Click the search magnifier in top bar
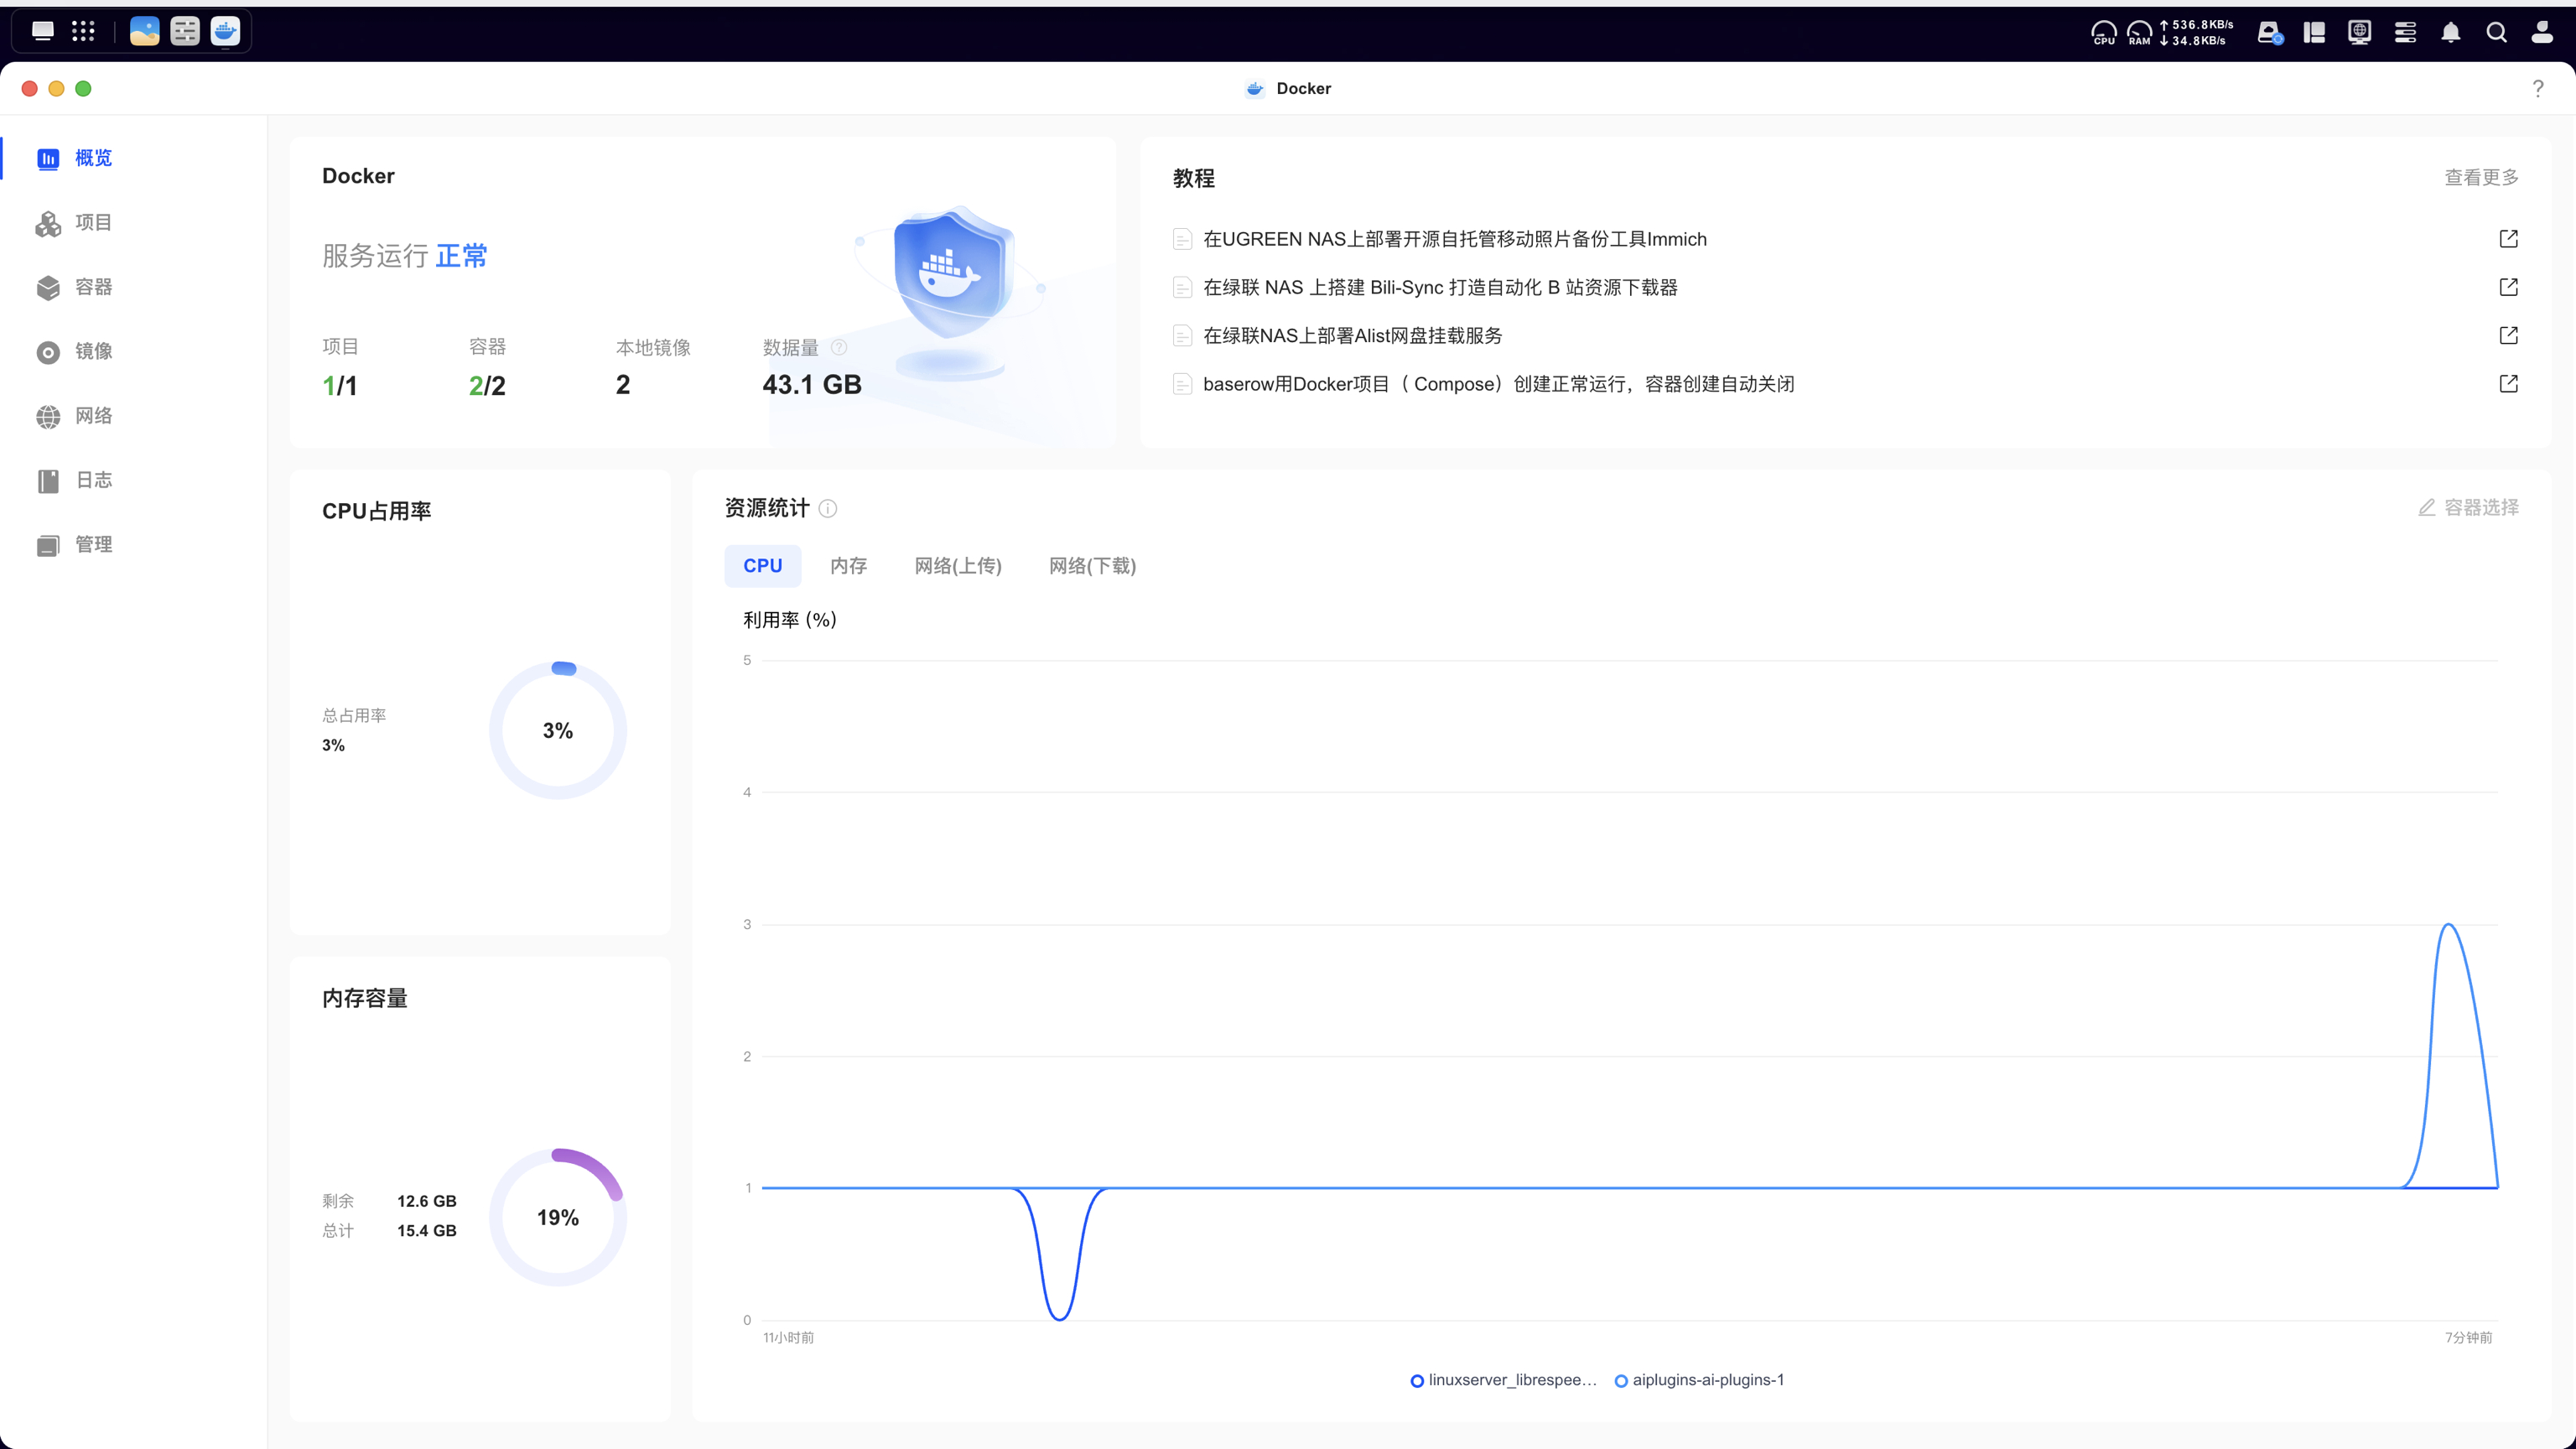The height and width of the screenshot is (1449, 2576). tap(2496, 32)
